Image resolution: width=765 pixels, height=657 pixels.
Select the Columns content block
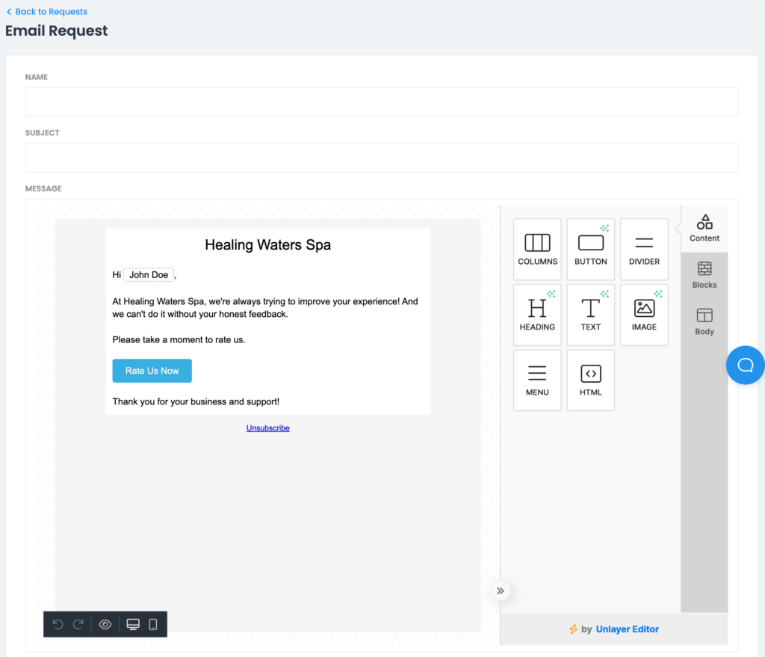point(537,250)
